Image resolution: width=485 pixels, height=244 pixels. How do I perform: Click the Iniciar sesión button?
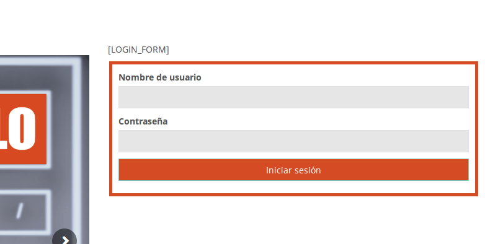293,170
